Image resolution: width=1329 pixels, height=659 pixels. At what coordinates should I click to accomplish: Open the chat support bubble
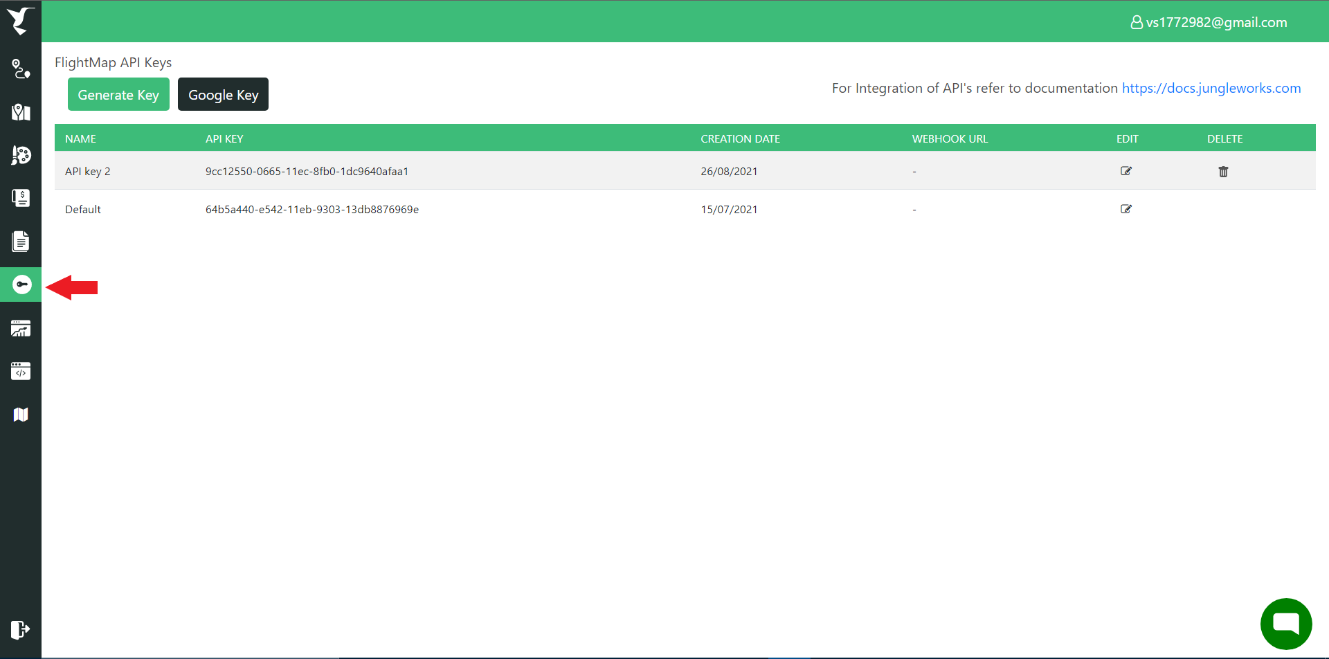pos(1285,624)
